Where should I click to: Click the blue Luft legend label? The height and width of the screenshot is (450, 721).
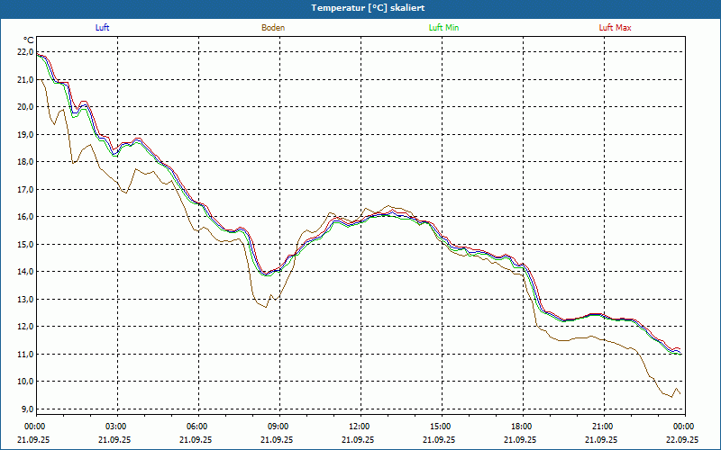[x=102, y=28]
